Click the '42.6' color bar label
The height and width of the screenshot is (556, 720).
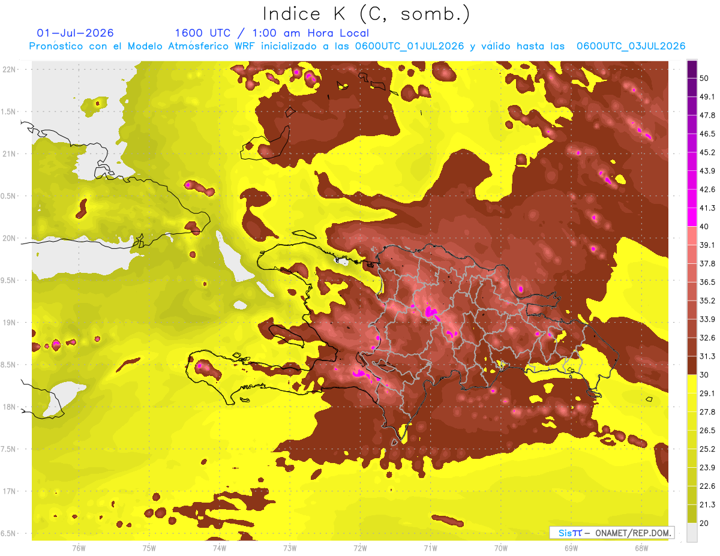point(707,190)
